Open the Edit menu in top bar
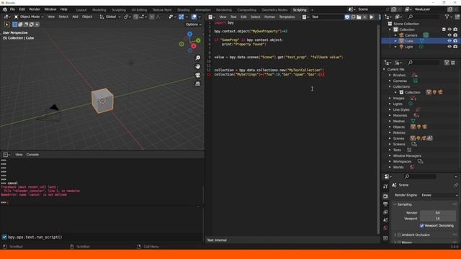The image size is (461, 259). (x=22, y=9)
